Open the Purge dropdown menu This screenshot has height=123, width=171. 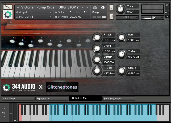click(99, 12)
